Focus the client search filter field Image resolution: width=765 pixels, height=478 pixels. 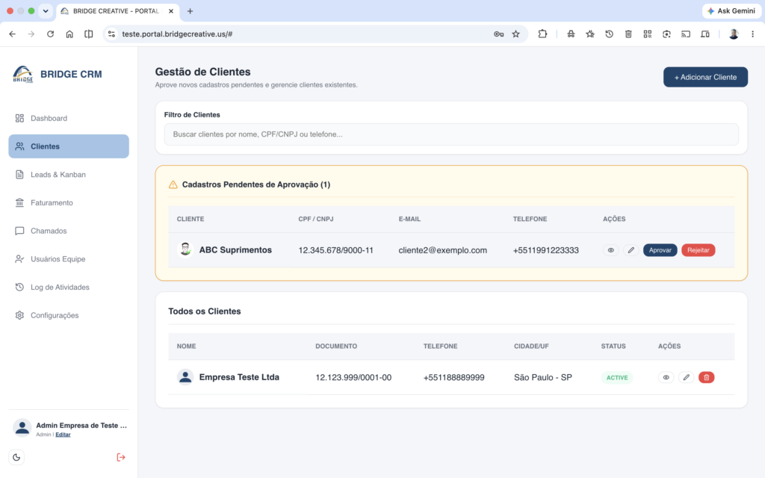451,134
